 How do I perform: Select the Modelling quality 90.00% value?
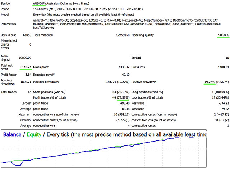click(x=218, y=35)
